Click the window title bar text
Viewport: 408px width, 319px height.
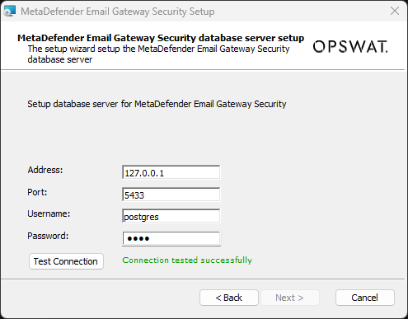pos(118,12)
